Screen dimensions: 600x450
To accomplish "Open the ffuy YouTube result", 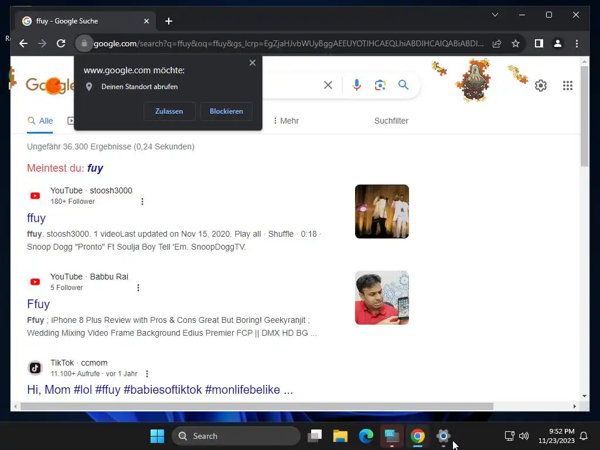I will [x=36, y=218].
